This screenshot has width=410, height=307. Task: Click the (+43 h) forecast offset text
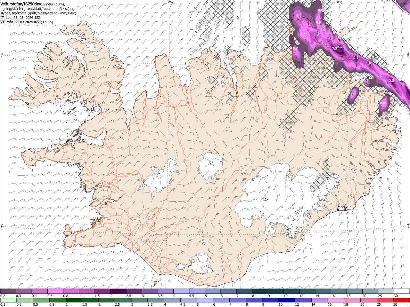[x=47, y=22]
